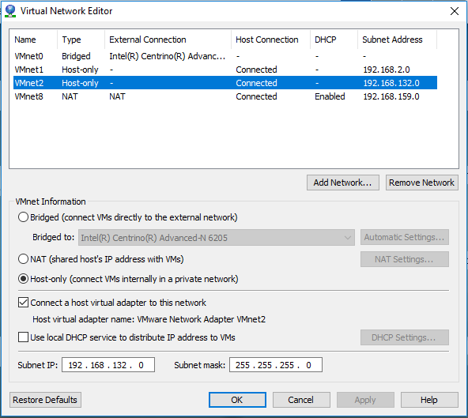Click the Virtual Network Editor globe icon
The image size is (468, 418).
point(10,11)
